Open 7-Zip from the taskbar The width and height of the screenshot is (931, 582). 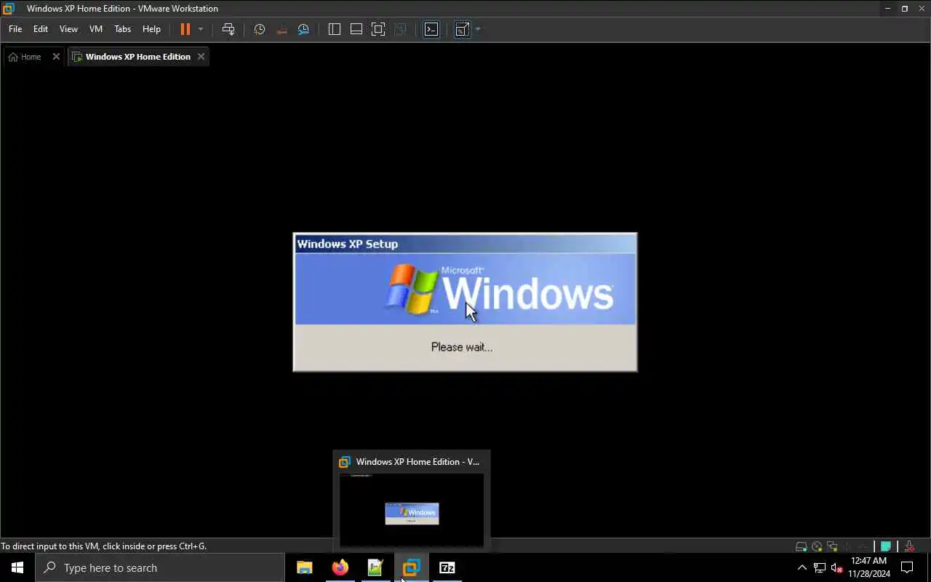click(x=447, y=567)
